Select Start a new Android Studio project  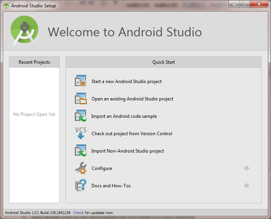(126, 81)
